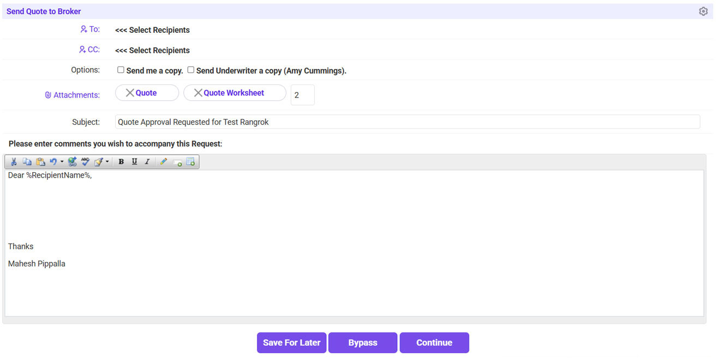This screenshot has height=359, width=724.
Task: Toggle underline formatting
Action: [x=134, y=162]
